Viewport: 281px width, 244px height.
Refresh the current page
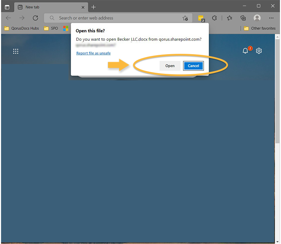(35, 18)
